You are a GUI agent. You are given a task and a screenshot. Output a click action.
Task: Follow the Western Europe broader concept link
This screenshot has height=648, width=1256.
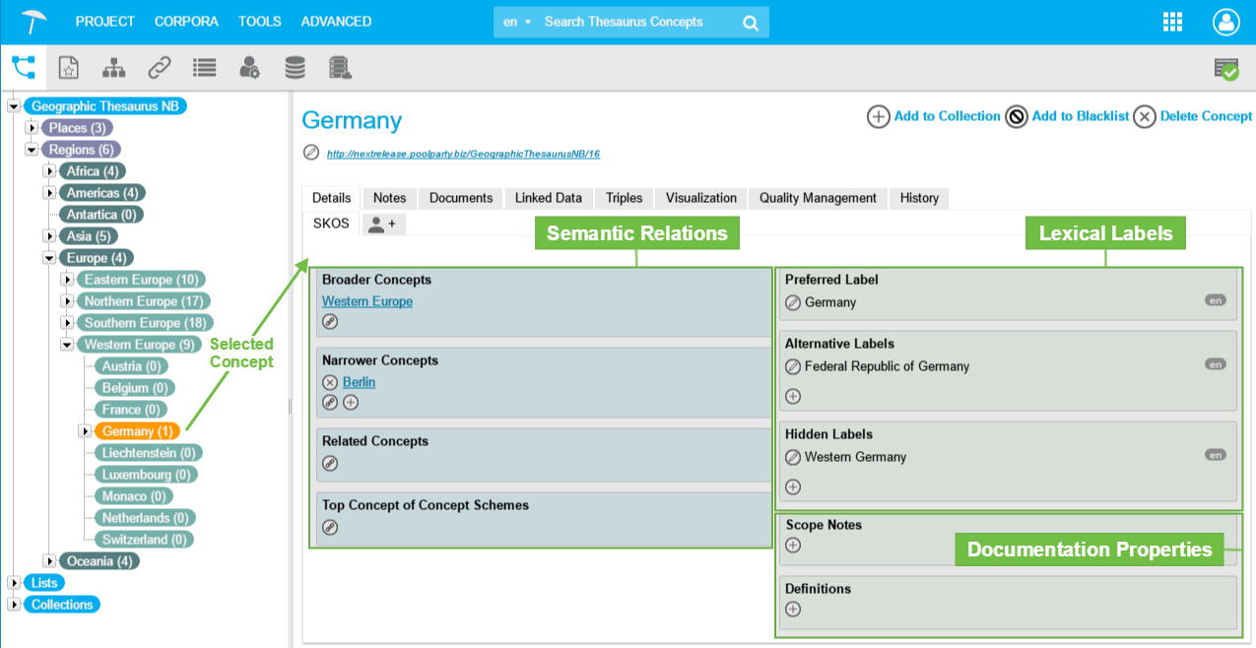[366, 301]
